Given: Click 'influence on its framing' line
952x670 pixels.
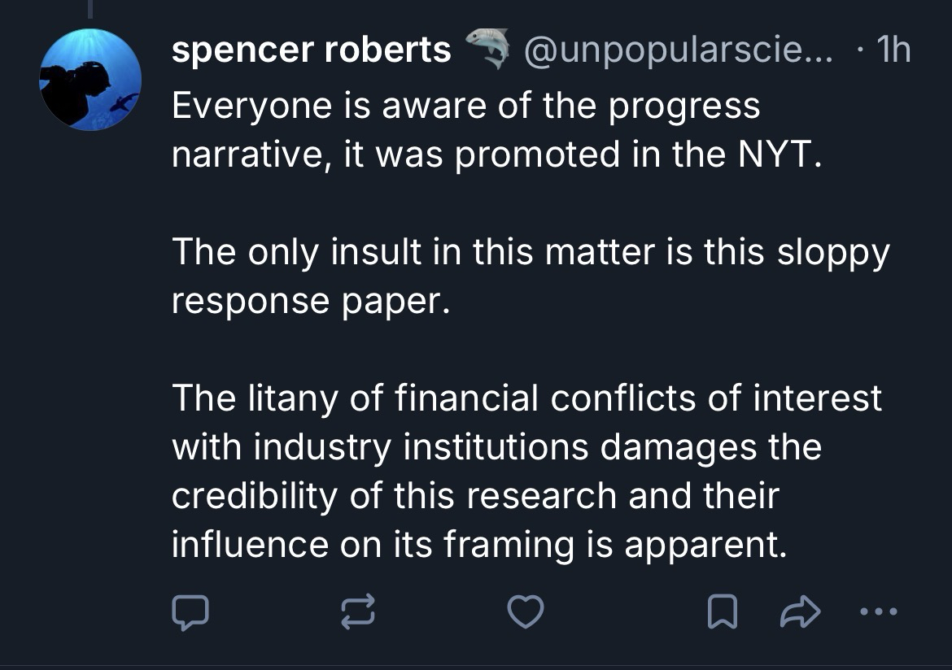Looking at the screenshot, I should point(479,545).
